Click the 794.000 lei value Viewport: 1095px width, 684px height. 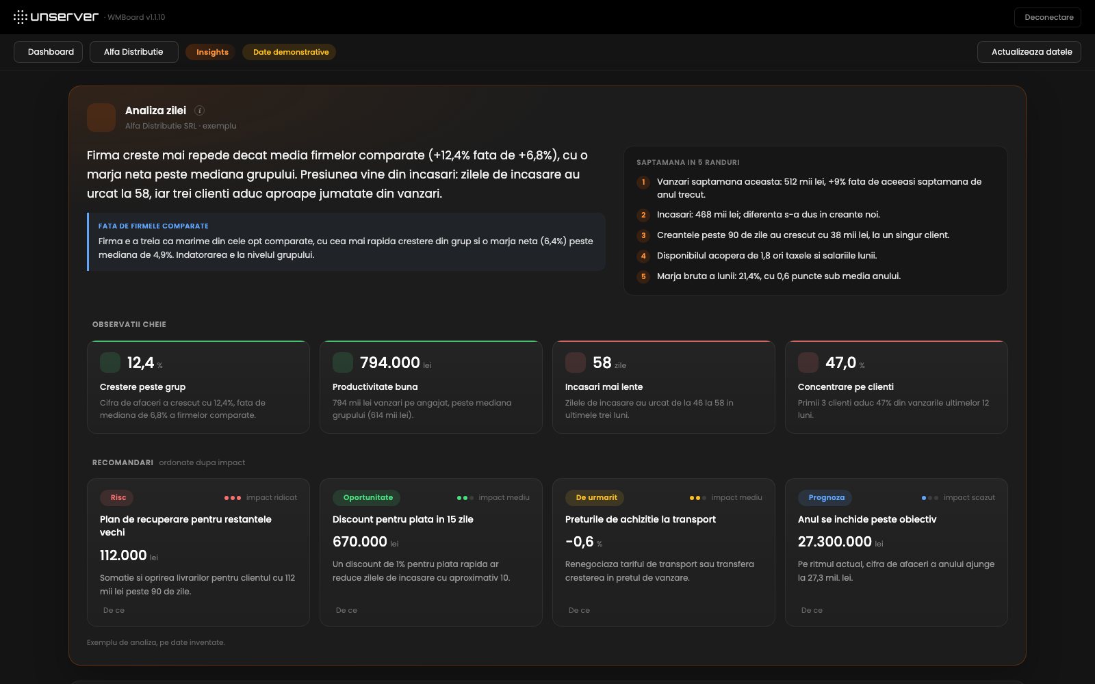pos(396,363)
